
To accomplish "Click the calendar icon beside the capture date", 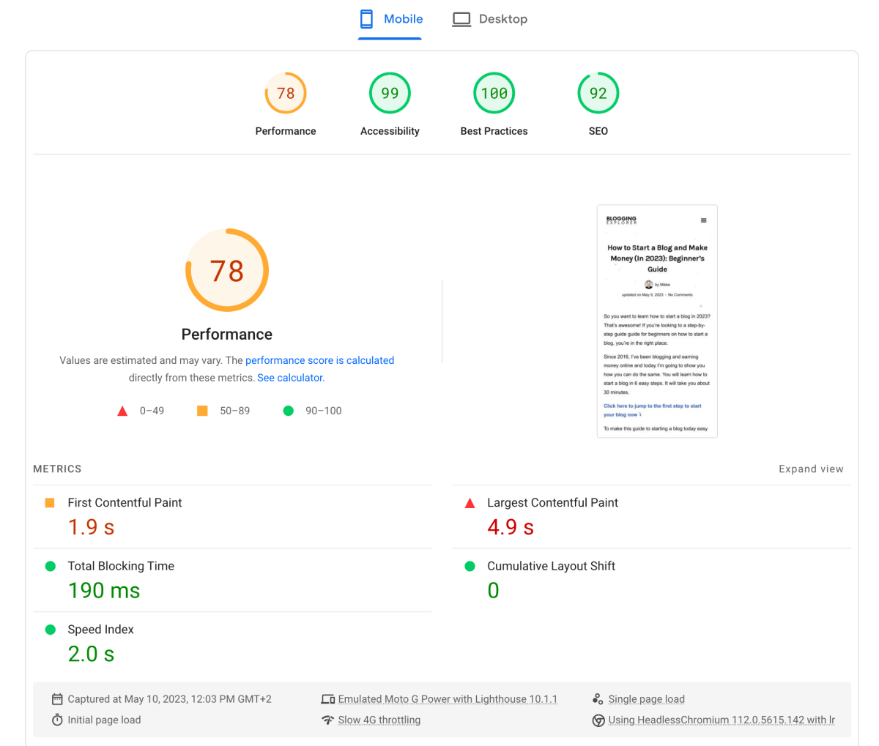I will (x=58, y=698).
